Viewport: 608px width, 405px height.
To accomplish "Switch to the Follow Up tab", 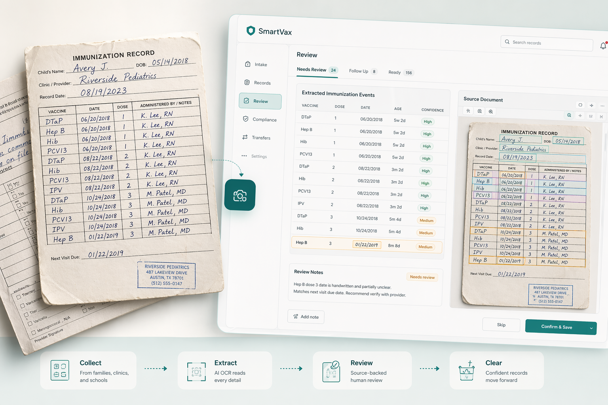I will tap(359, 71).
